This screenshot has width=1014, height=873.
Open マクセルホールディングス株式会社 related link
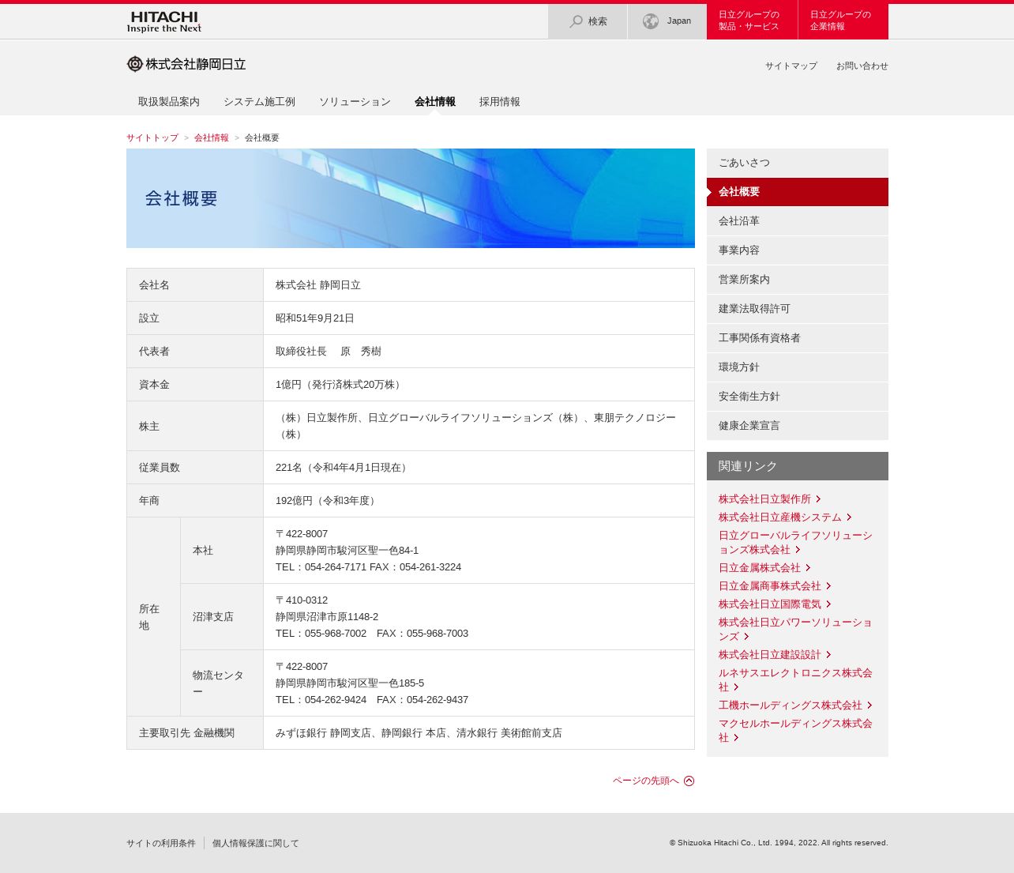coord(795,731)
